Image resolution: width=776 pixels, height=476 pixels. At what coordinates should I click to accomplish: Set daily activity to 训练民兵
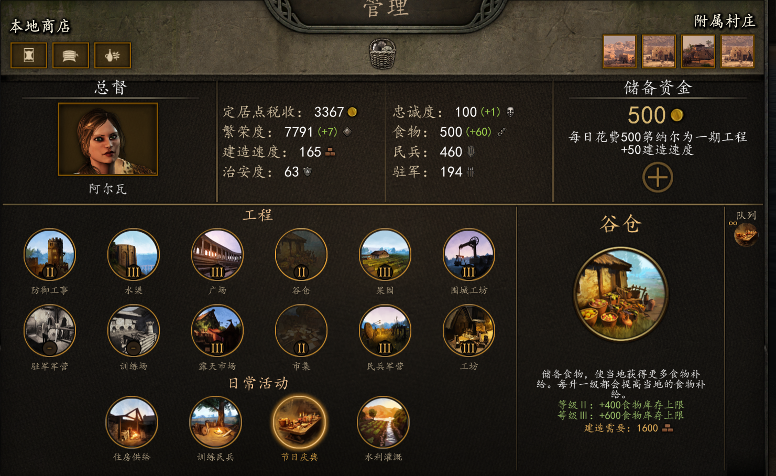tap(215, 422)
